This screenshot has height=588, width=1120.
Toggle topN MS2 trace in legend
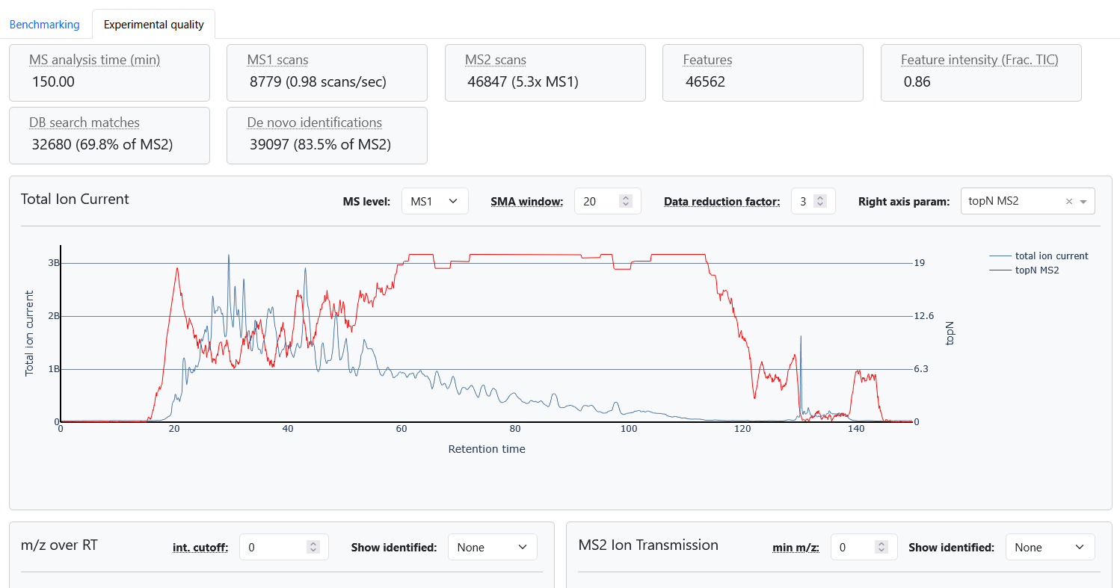(1036, 270)
